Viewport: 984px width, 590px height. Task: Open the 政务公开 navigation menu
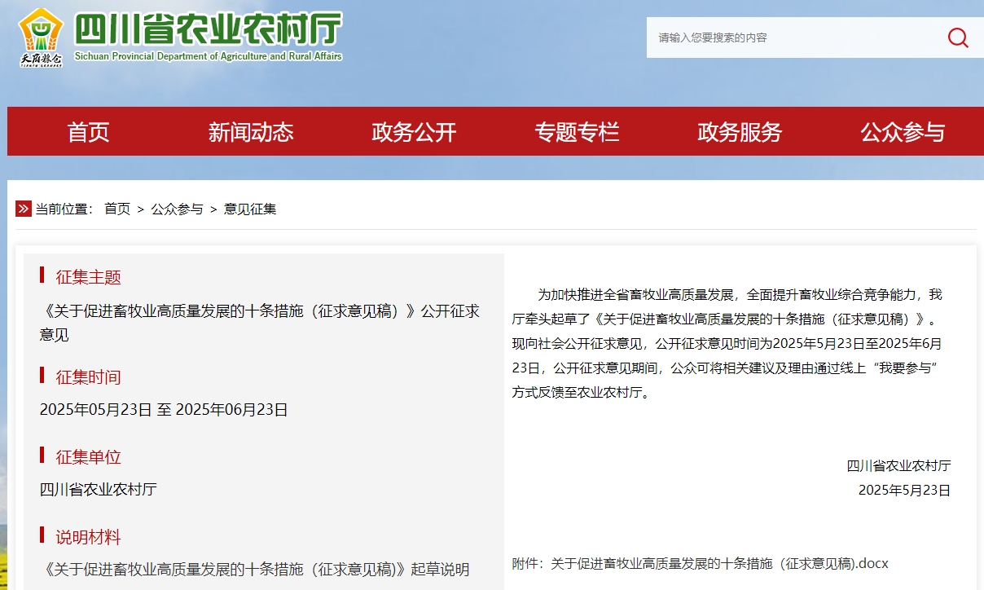click(x=414, y=131)
